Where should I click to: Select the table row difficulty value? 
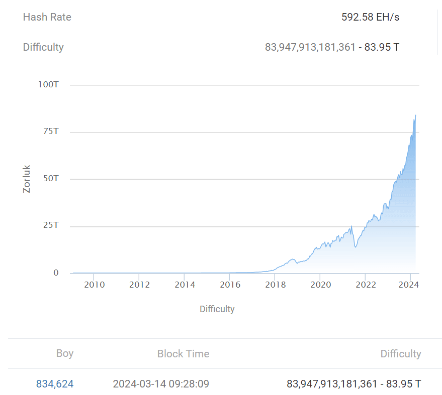(x=353, y=384)
